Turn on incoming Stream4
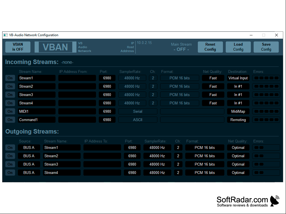 tap(10, 103)
